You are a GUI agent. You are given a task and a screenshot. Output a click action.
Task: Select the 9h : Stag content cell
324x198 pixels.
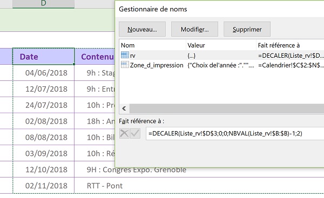(94, 73)
